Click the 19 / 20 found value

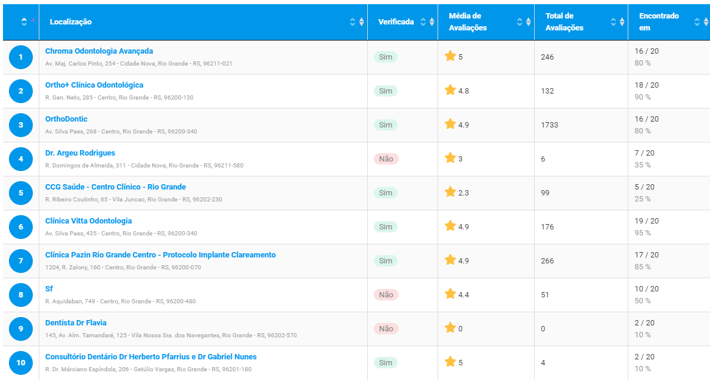point(647,221)
